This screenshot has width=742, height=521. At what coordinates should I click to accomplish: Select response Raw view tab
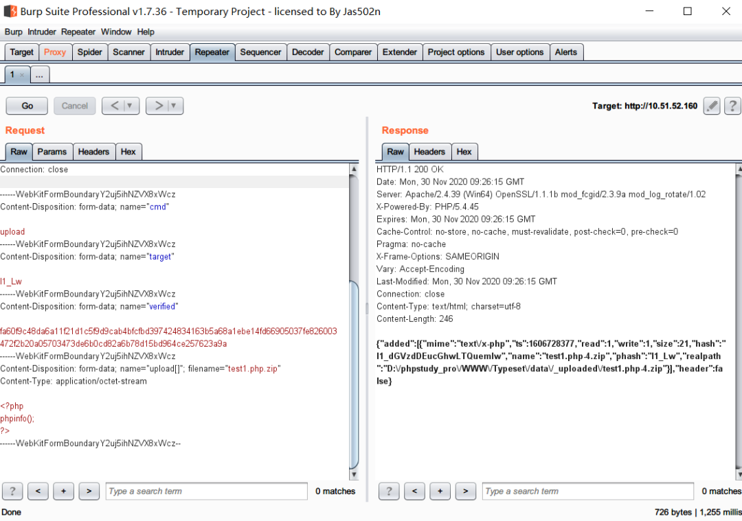(396, 152)
